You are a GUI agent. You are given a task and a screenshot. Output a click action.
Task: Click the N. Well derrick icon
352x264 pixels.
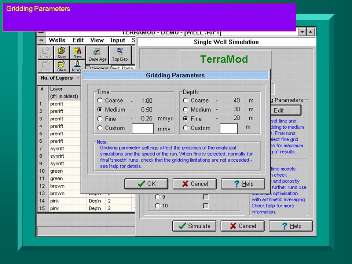[77, 66]
